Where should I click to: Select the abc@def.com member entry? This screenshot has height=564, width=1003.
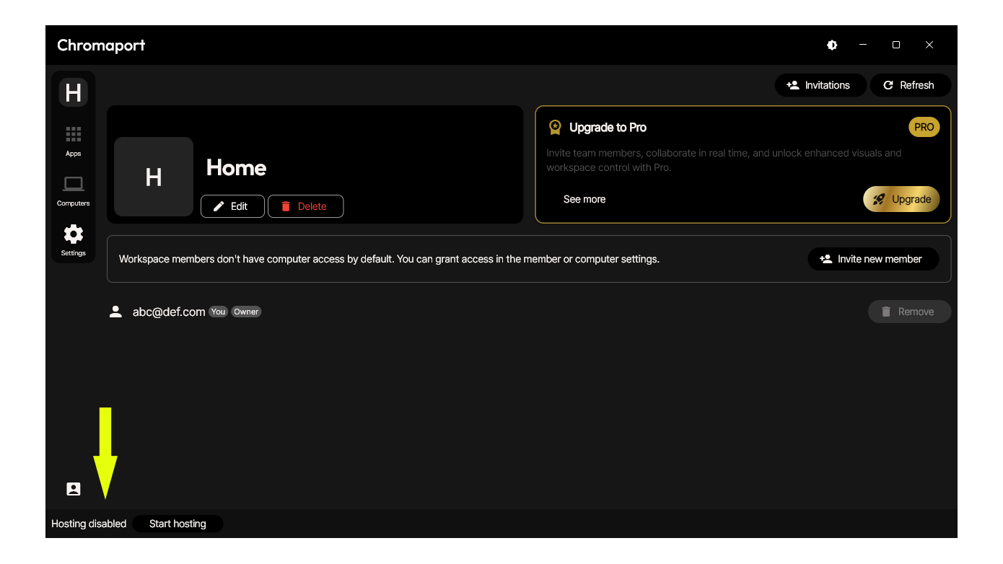tap(169, 312)
